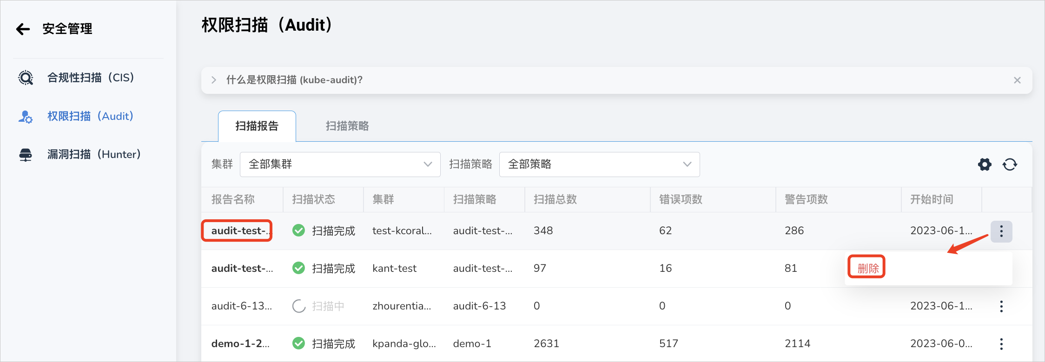This screenshot has width=1045, height=362.
Task: Open the demo-1-2... report
Action: (240, 343)
